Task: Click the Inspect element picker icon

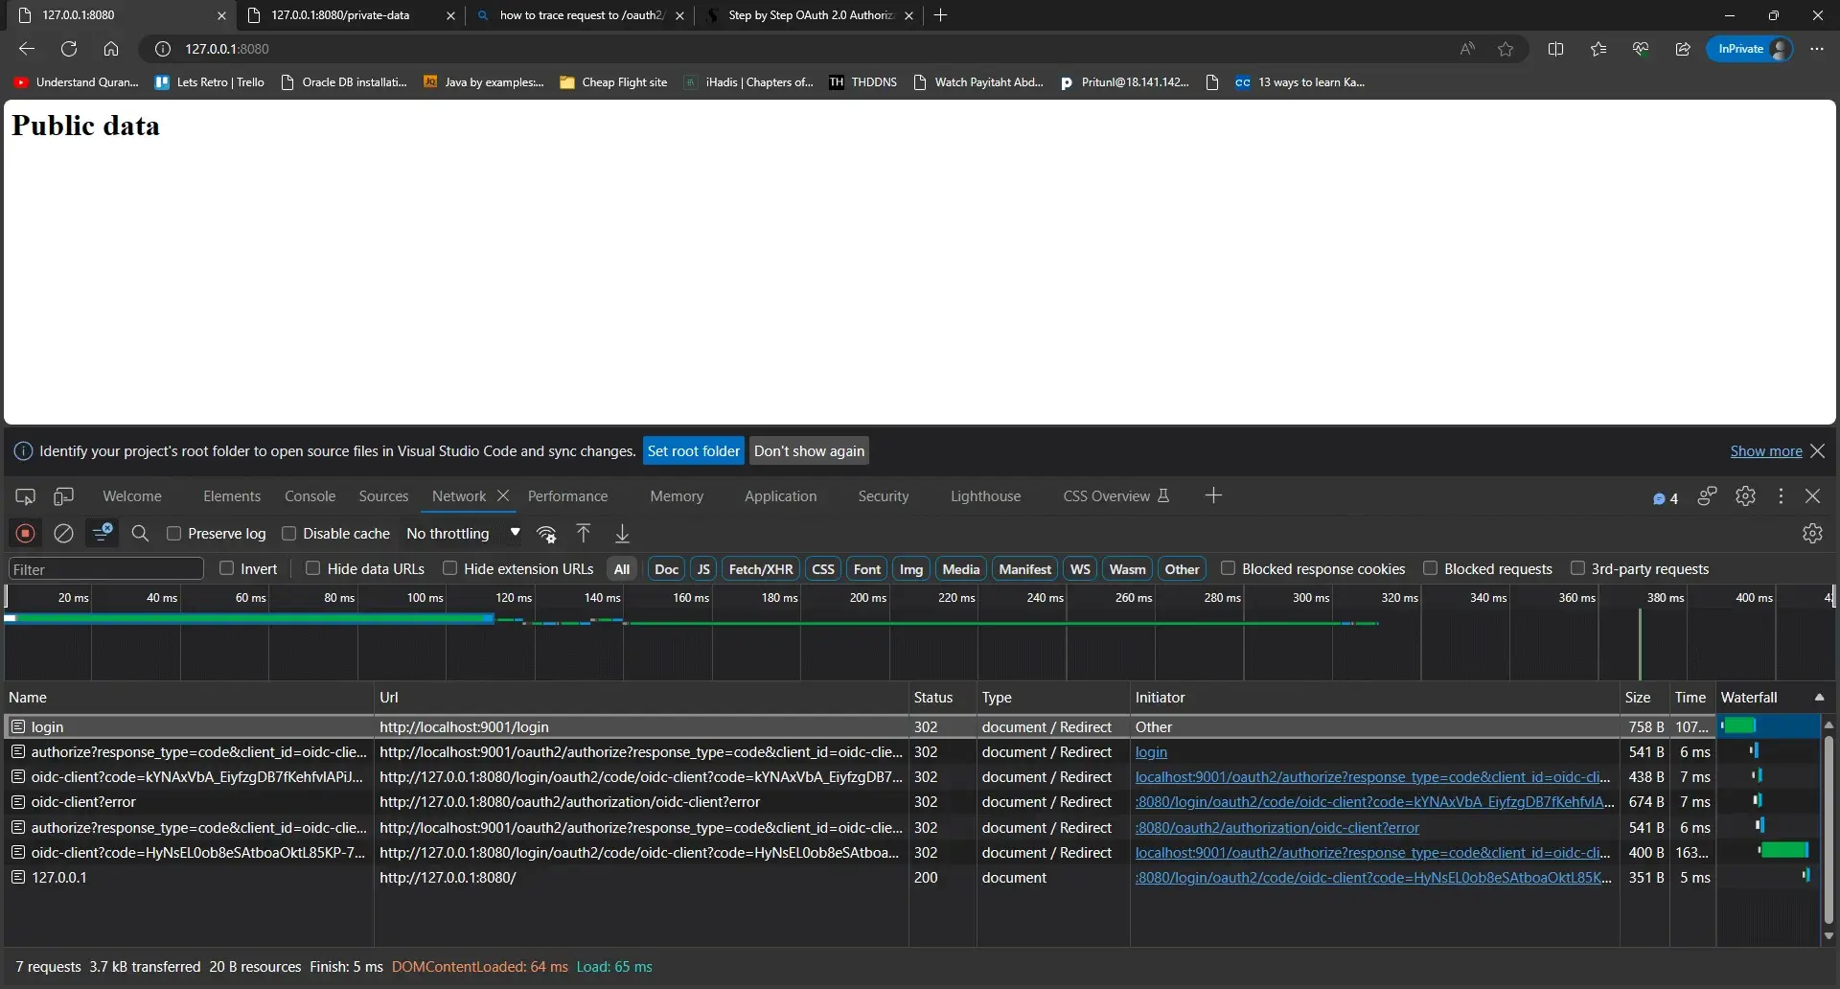Action: click(x=25, y=495)
